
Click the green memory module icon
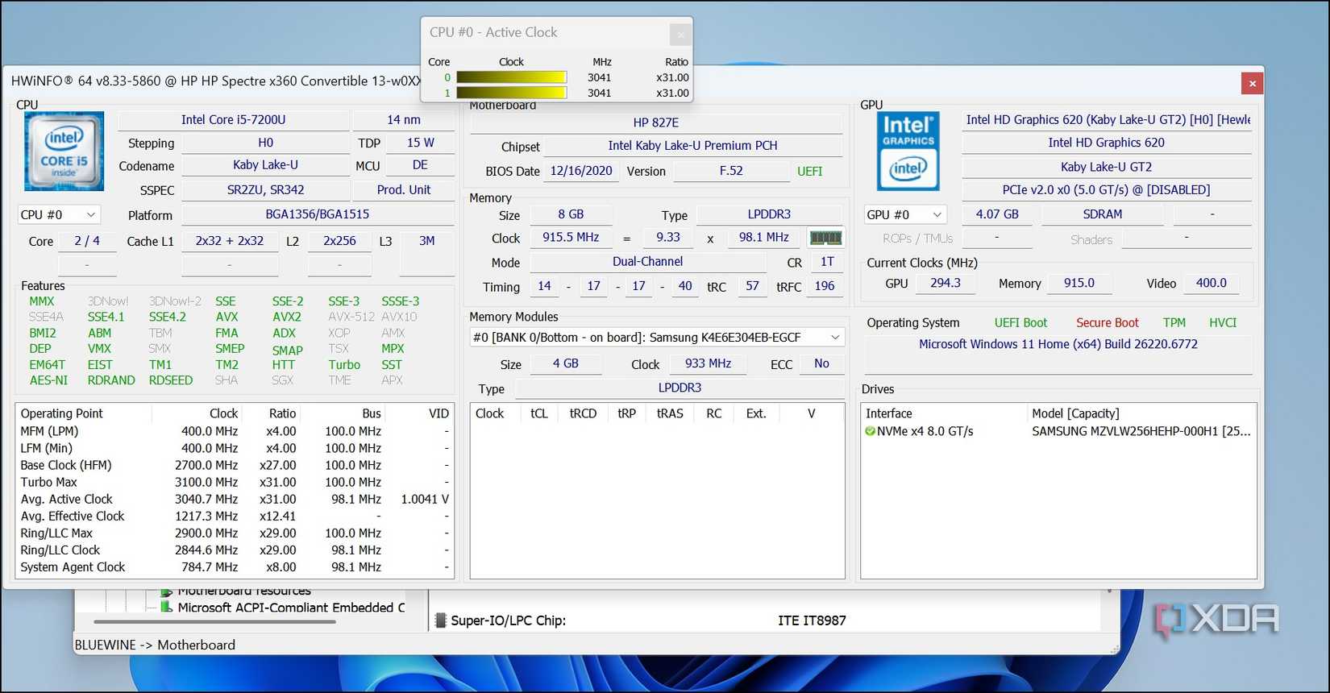[825, 238]
